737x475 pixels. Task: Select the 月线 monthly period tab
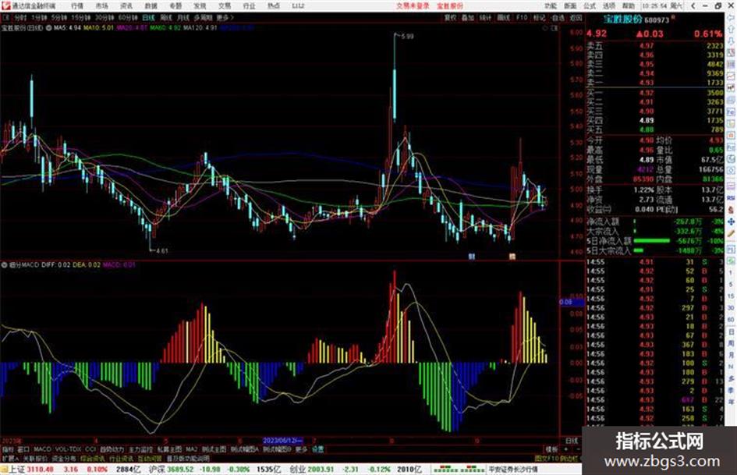pyautogui.click(x=183, y=17)
